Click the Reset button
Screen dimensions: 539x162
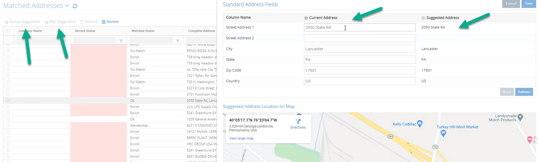(x=507, y=92)
